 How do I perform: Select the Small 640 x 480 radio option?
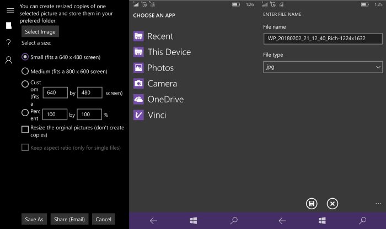(x=25, y=57)
